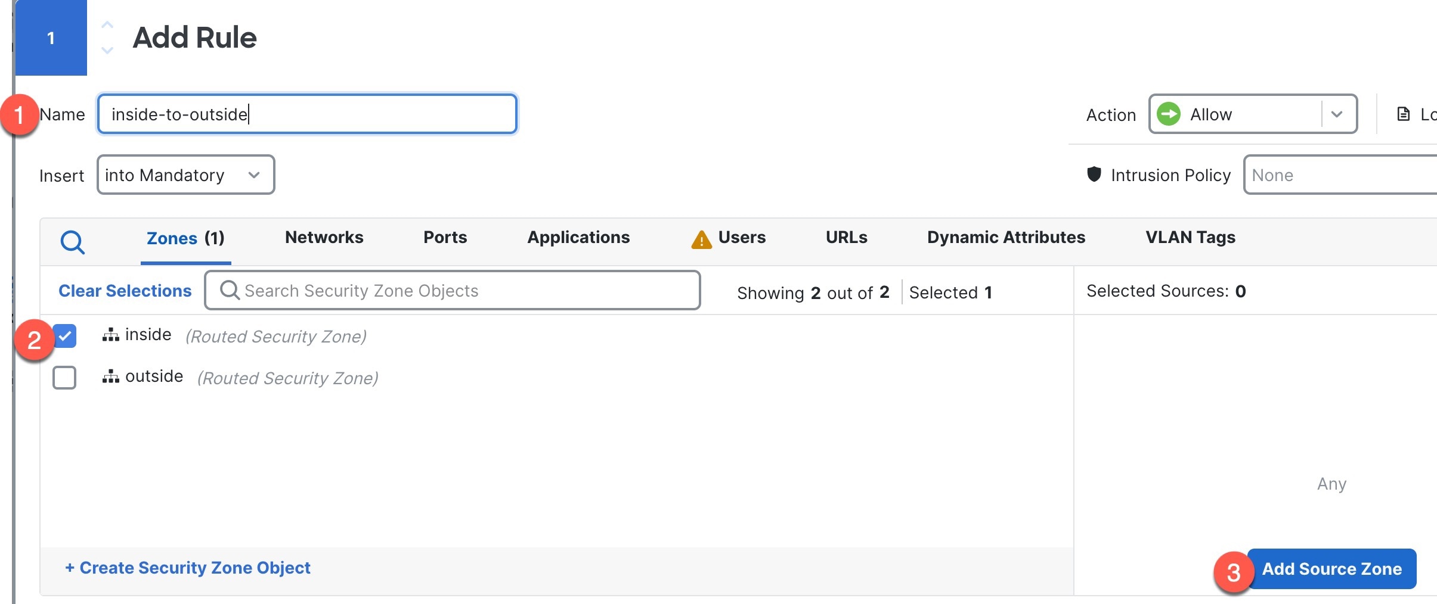Switch to the Networks tab

pos(324,237)
